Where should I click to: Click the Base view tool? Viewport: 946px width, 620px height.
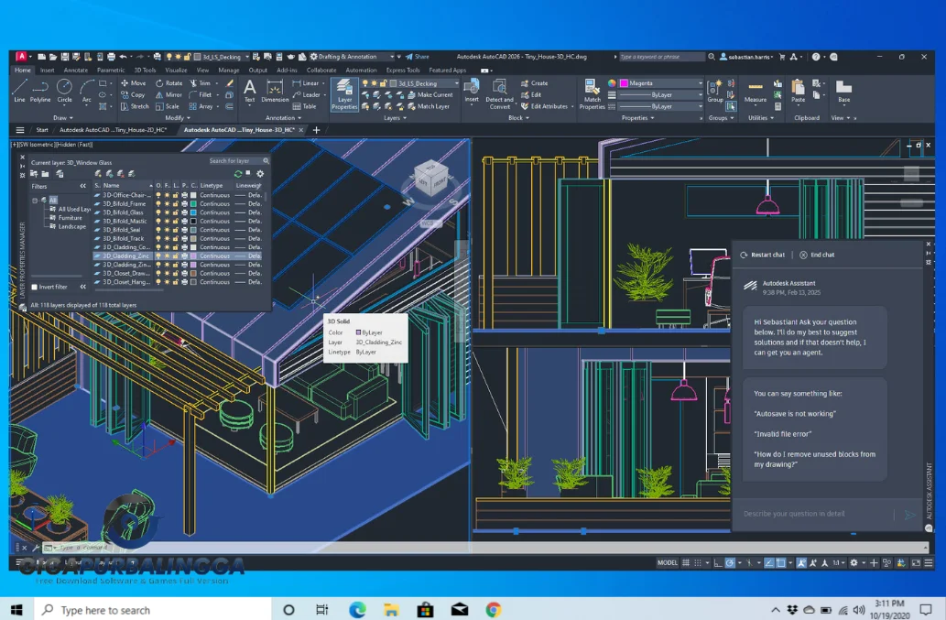tap(844, 91)
